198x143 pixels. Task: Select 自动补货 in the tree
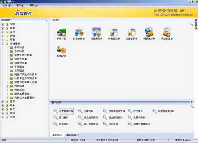click(x=19, y=51)
